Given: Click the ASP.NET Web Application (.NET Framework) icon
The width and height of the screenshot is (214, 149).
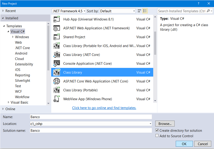Looking at the screenshot, I should (57, 28).
